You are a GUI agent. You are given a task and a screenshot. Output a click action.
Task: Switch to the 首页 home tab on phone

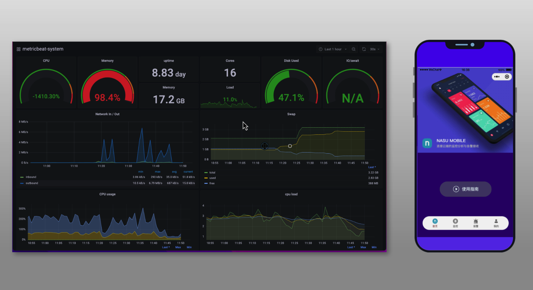(435, 223)
